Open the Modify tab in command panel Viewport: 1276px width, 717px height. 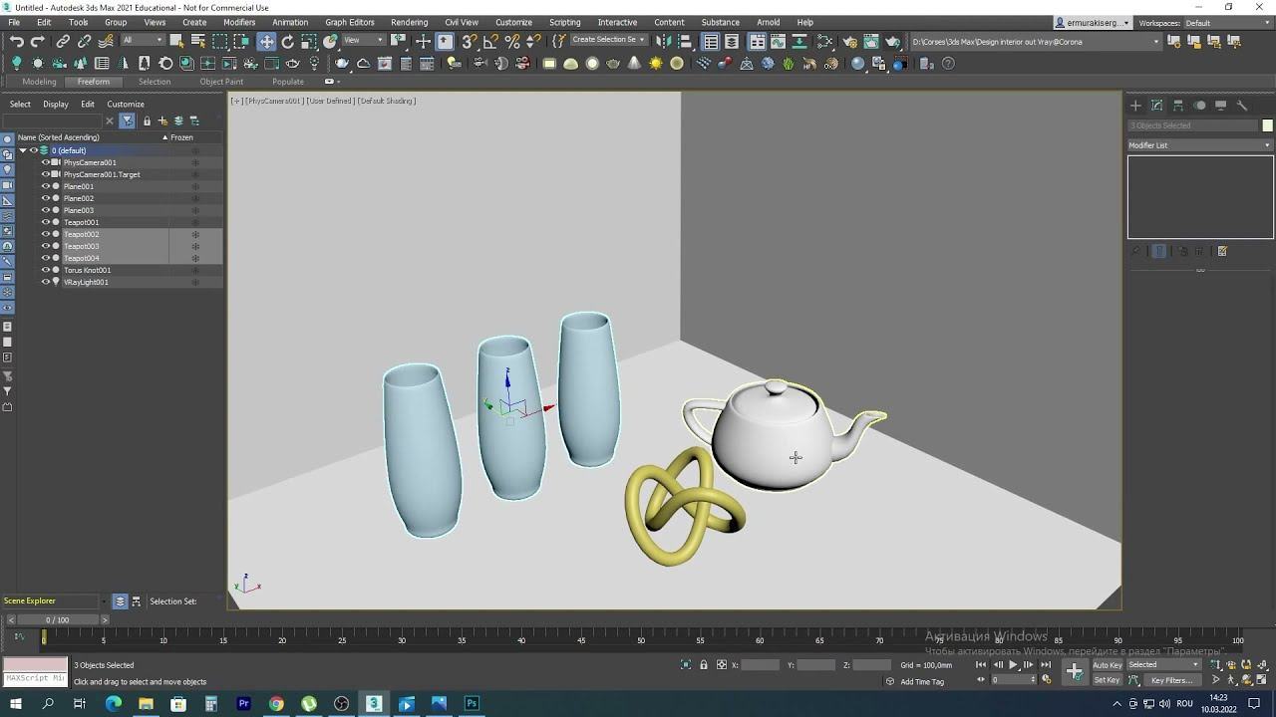(x=1156, y=105)
